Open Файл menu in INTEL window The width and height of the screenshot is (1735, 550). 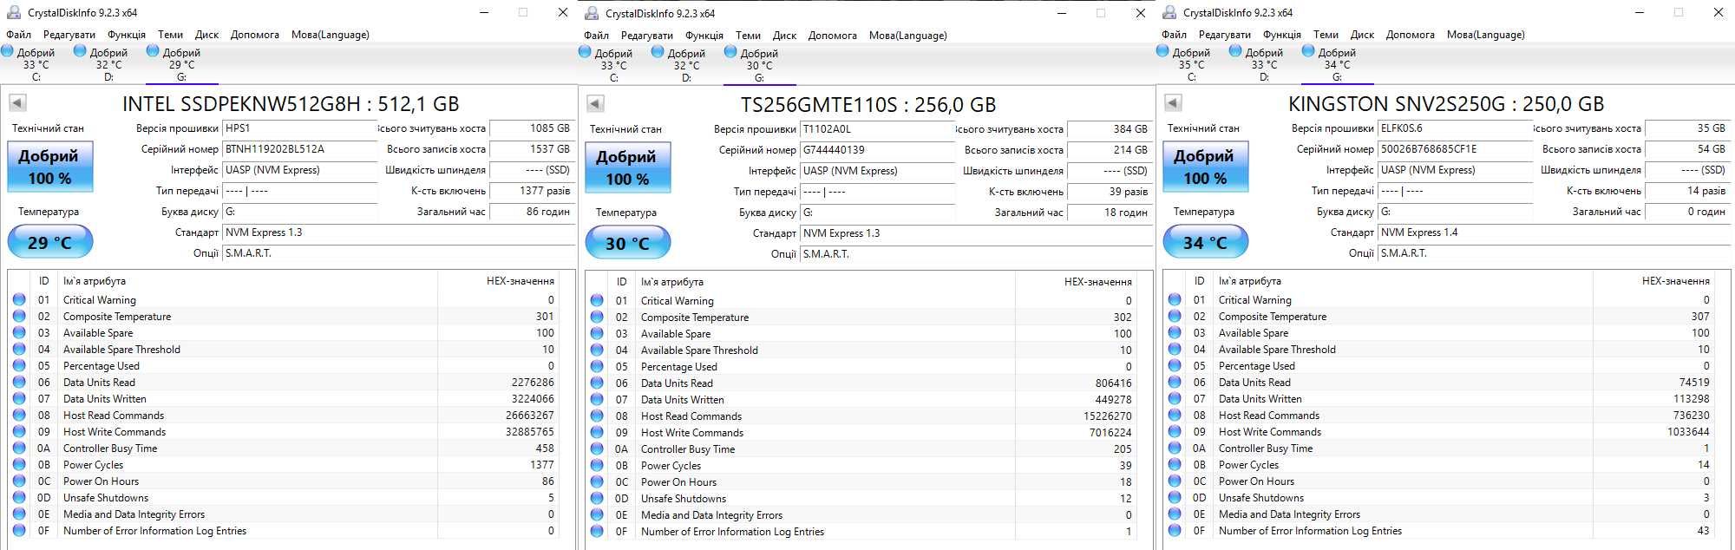(18, 35)
